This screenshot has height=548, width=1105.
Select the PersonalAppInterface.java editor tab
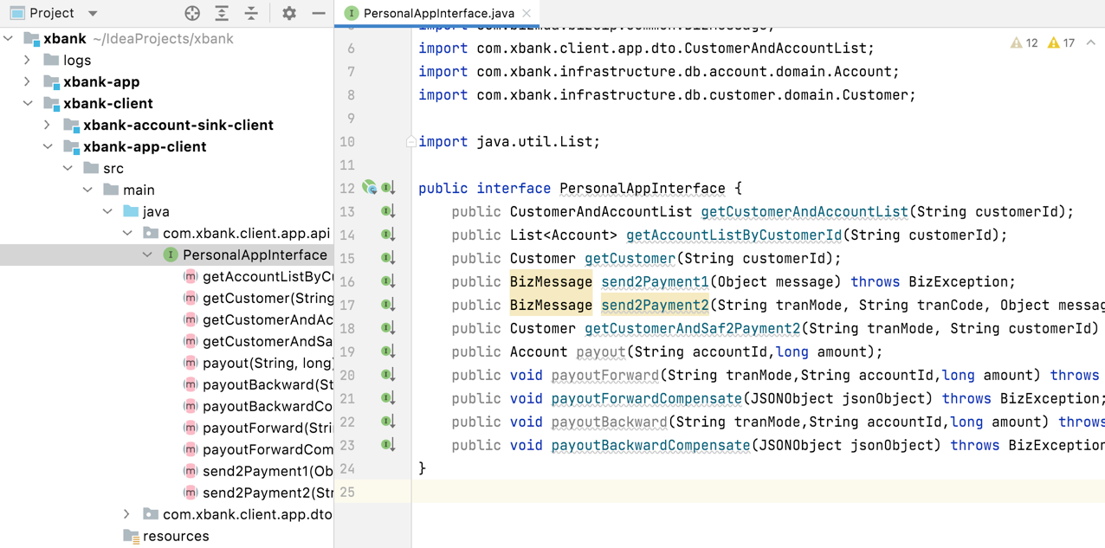point(438,13)
